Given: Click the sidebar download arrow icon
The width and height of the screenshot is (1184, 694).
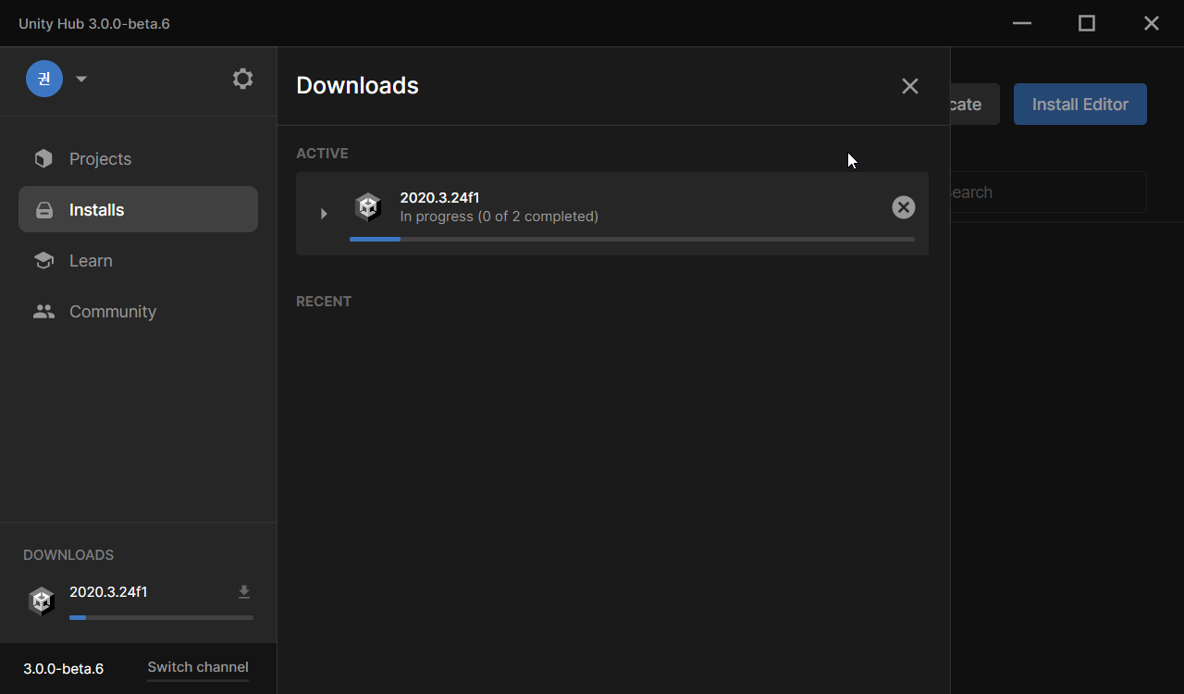Looking at the screenshot, I should click(x=244, y=592).
